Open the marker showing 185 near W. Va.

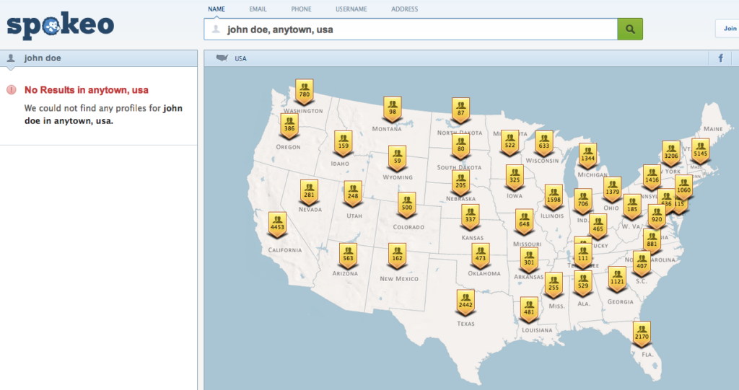(x=632, y=207)
